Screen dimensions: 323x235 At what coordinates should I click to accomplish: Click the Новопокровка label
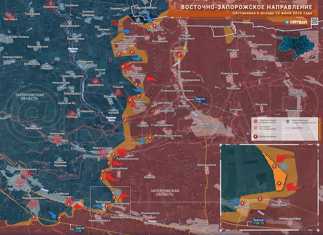[99, 220]
